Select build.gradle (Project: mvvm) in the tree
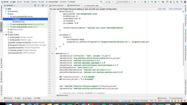Viewport: 187px width, 105px height. 20,37
